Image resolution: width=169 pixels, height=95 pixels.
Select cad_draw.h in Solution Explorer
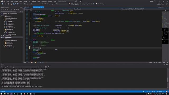pos(11,21)
